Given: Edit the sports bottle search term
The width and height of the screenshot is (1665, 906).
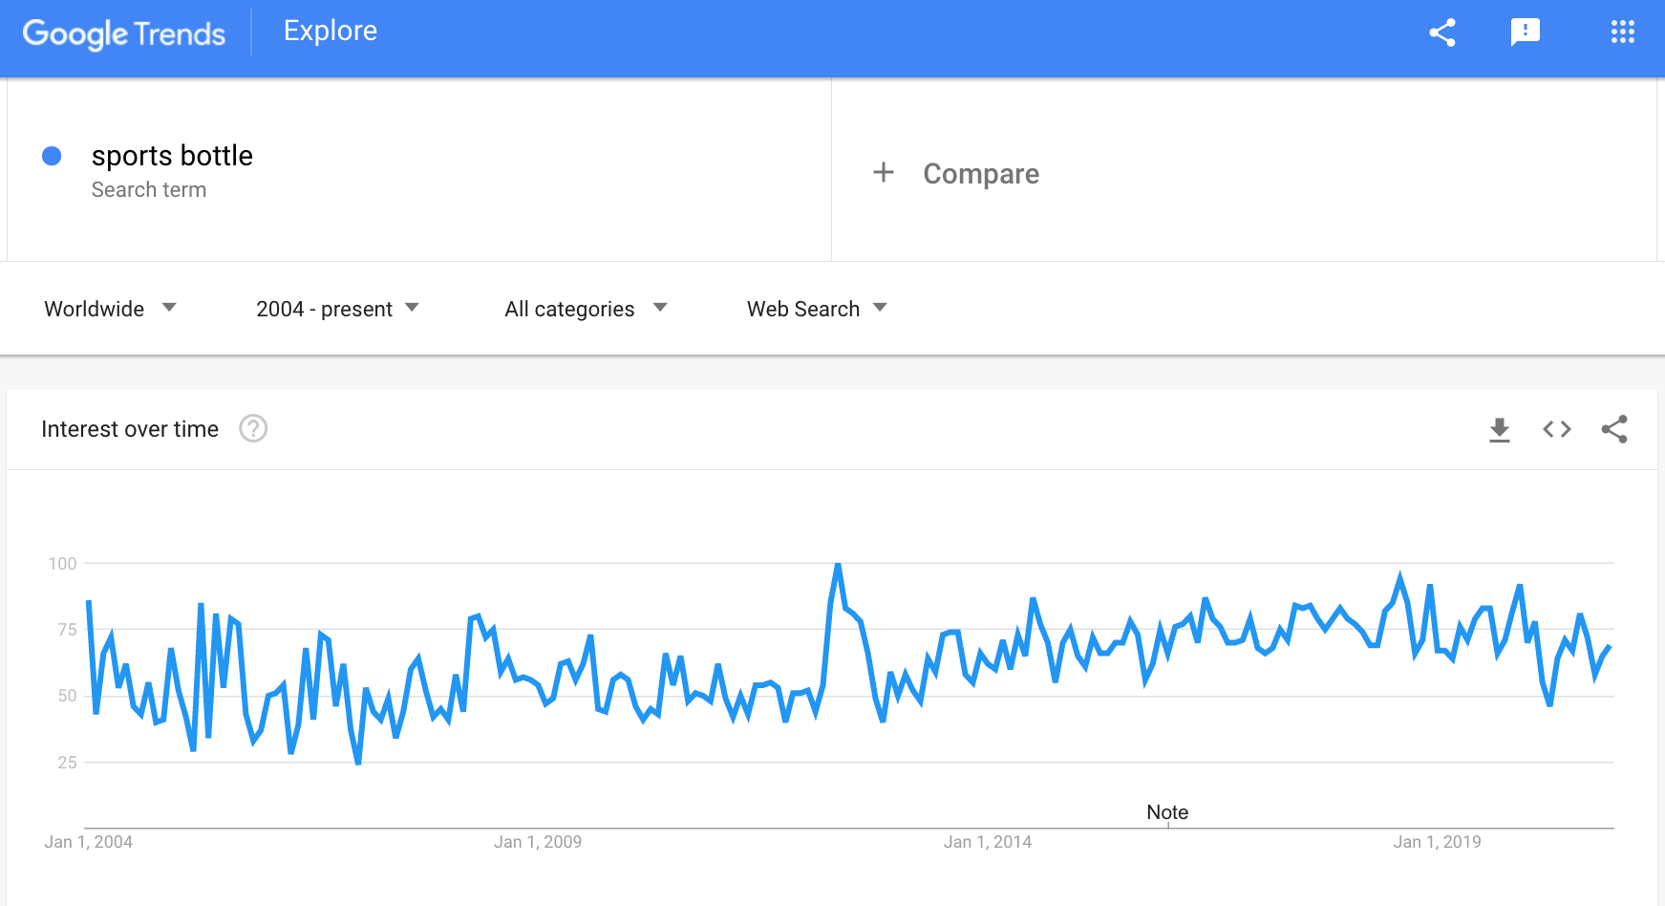Looking at the screenshot, I should [172, 156].
